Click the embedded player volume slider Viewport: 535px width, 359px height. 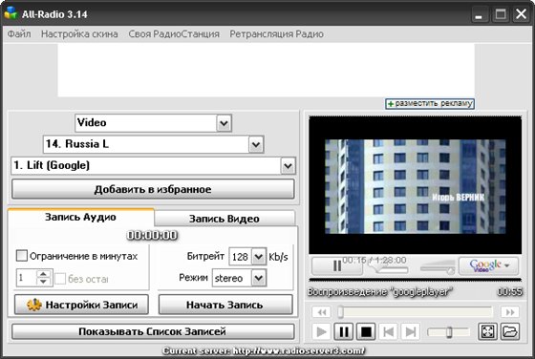point(439,266)
